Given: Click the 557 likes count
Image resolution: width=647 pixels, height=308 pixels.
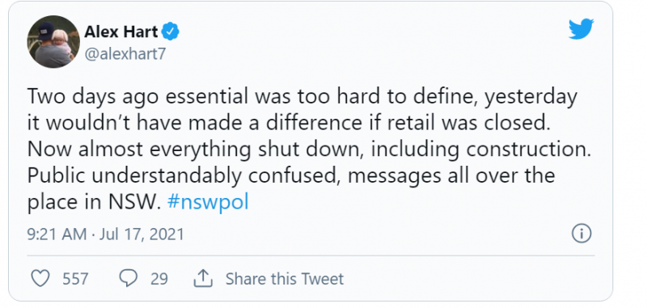Looking at the screenshot, I should 75,279.
